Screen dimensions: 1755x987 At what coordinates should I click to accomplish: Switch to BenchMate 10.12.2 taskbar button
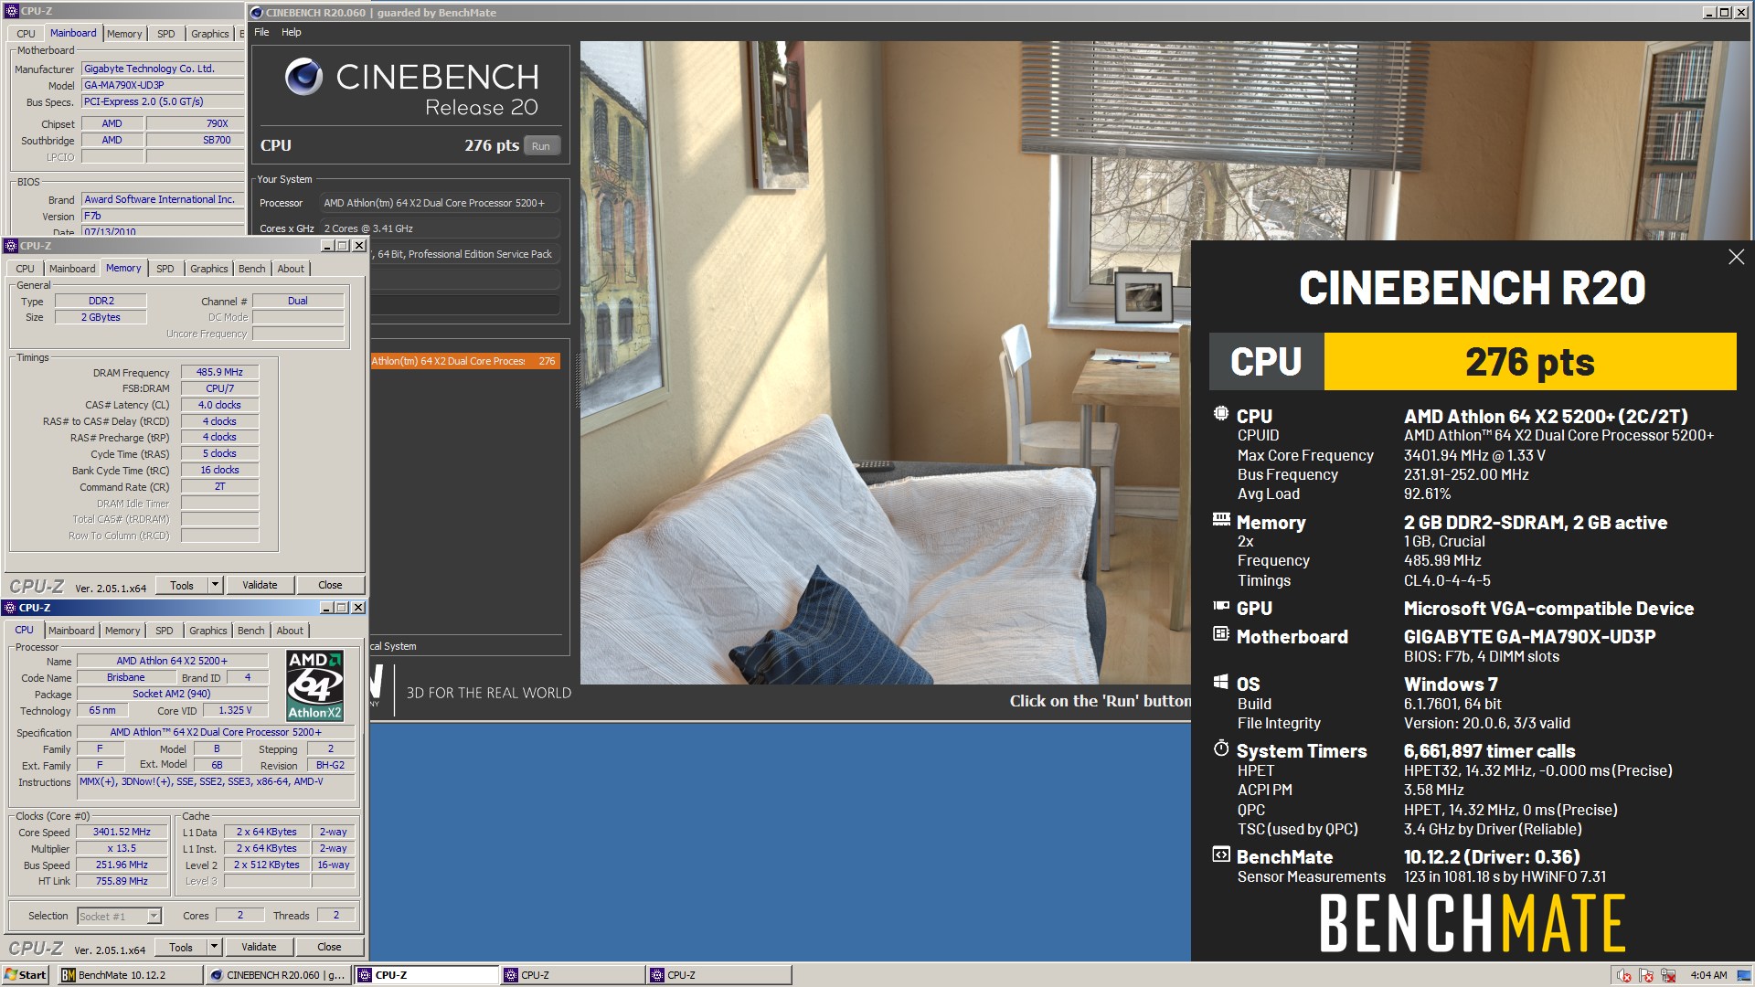130,975
